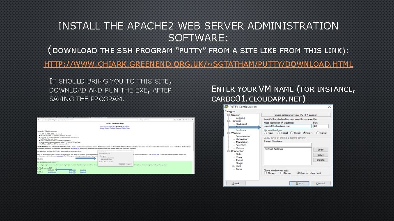Screen dimensions: 394x221
Task: Choose the Telnet connection type radio
Action: [x=278, y=133]
